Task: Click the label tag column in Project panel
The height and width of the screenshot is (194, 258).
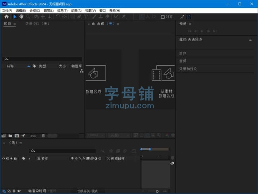Action: click(34, 66)
